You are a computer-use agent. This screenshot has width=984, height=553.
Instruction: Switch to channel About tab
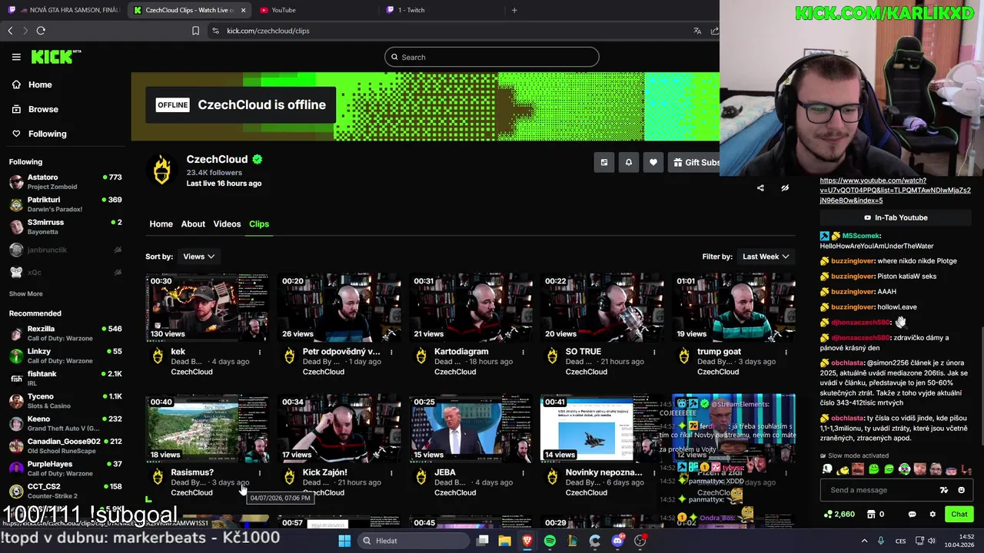tap(193, 224)
